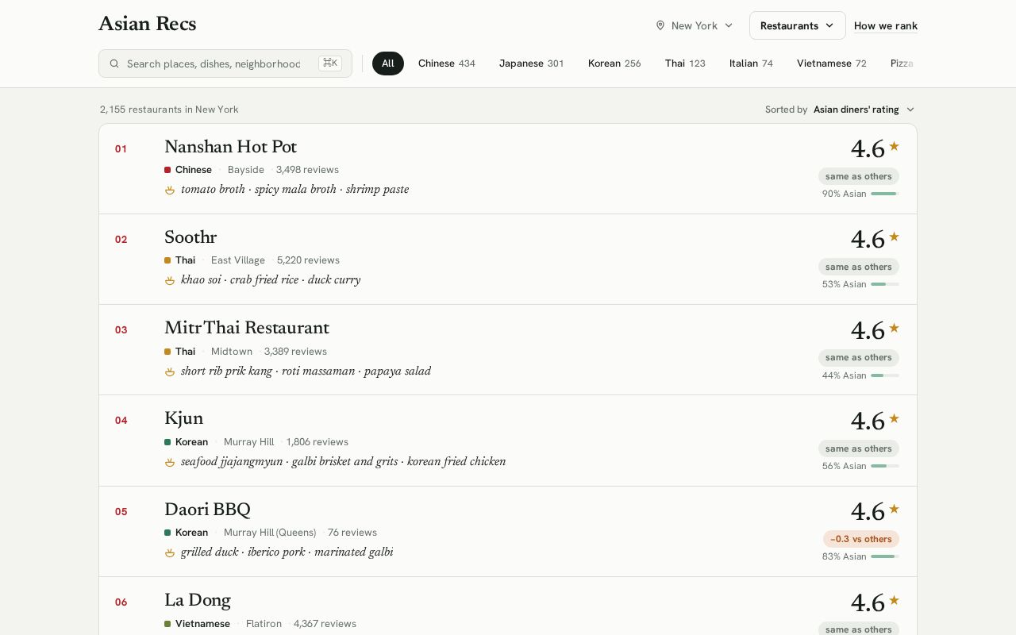
Task: Click the location pin icon next to New York
Action: (660, 25)
